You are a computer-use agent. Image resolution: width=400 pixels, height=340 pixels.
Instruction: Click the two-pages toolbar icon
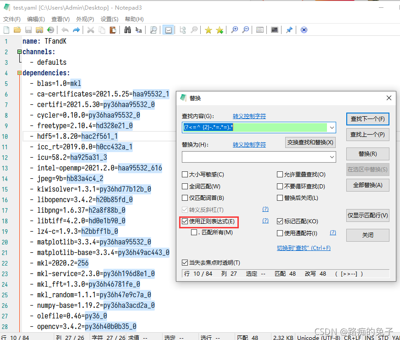pyautogui.click(x=183, y=30)
